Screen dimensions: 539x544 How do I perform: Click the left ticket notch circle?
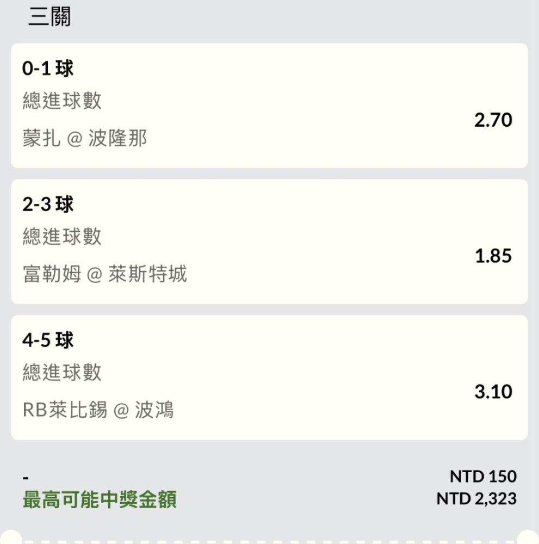point(10,539)
